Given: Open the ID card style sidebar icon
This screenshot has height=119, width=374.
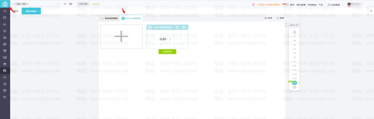Looking at the screenshot, I should point(5,57).
